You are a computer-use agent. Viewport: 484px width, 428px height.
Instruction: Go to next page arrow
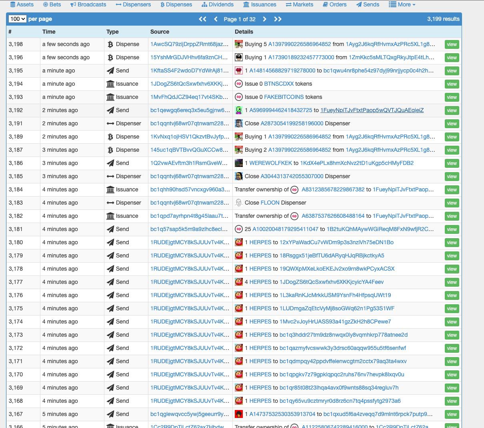click(264, 19)
